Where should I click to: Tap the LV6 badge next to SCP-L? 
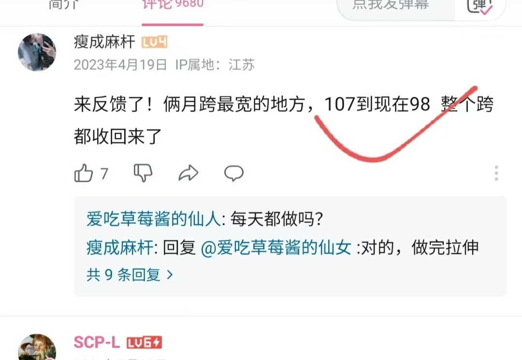[144, 343]
